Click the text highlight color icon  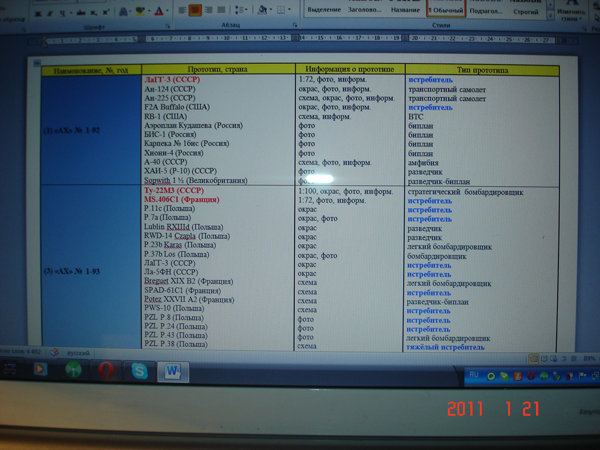coord(139,11)
